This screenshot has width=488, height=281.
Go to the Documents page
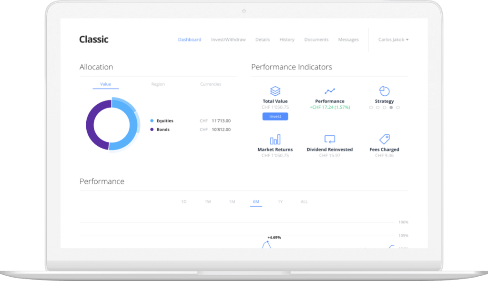pyautogui.click(x=316, y=40)
